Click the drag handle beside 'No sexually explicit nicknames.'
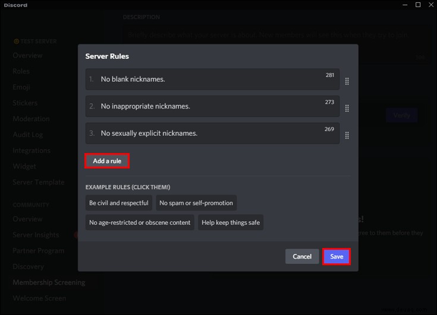 click(347, 135)
